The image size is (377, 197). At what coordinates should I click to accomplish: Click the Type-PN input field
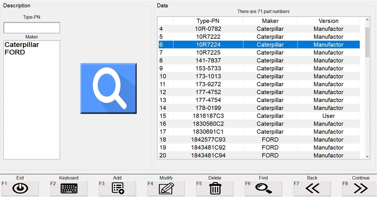coord(32,28)
